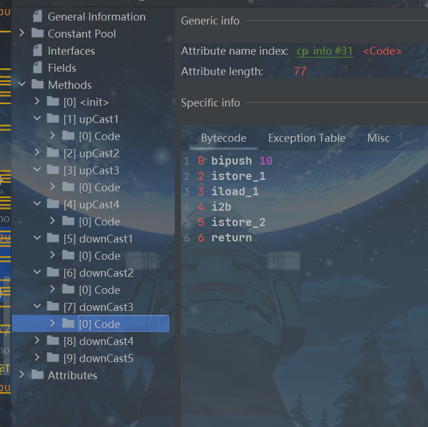
Task: Open the Misc tab
Action: click(378, 138)
